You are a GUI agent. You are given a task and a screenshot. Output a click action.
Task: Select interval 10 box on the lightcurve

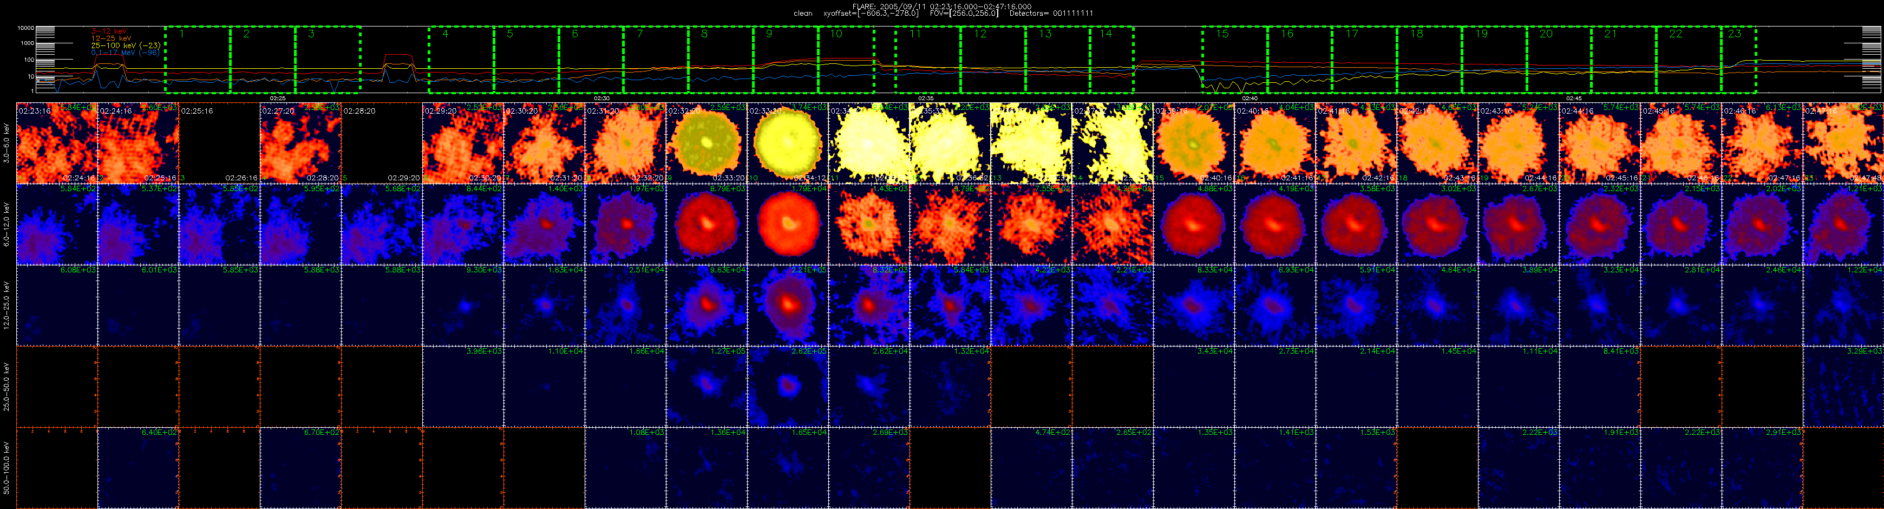point(846,60)
